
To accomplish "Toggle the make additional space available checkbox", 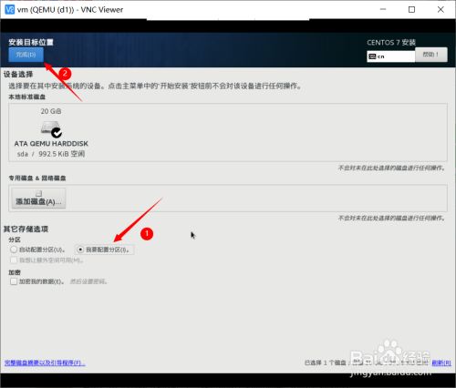I will tap(14, 260).
